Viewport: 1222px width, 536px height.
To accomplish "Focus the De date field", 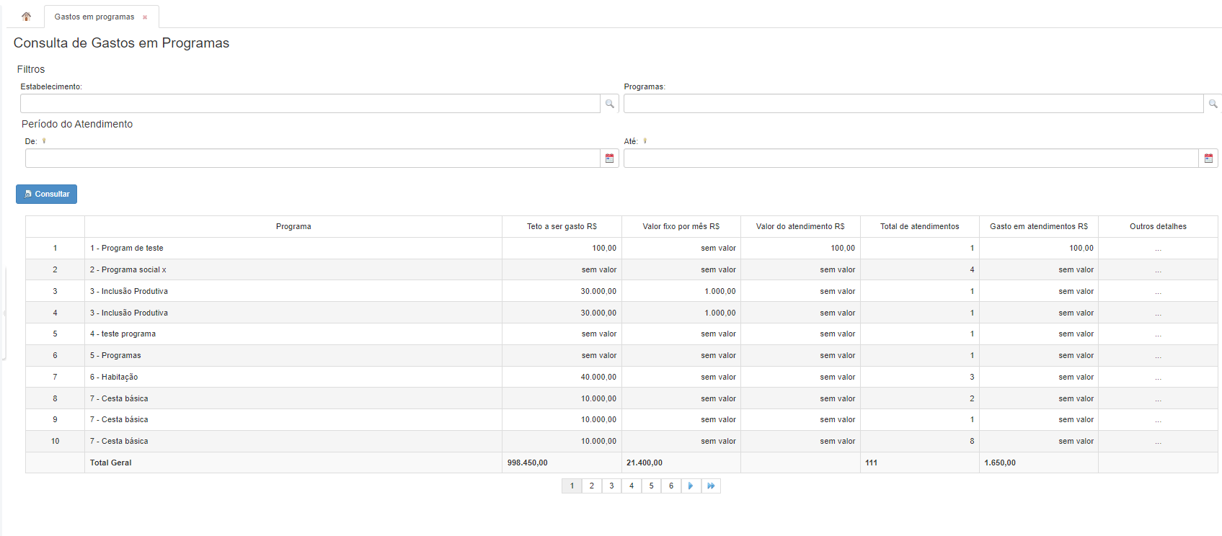I will tap(313, 158).
